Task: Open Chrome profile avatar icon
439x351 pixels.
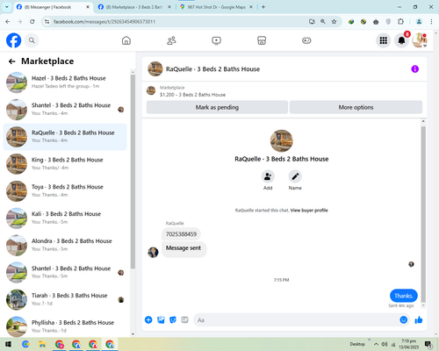Action: point(419,22)
